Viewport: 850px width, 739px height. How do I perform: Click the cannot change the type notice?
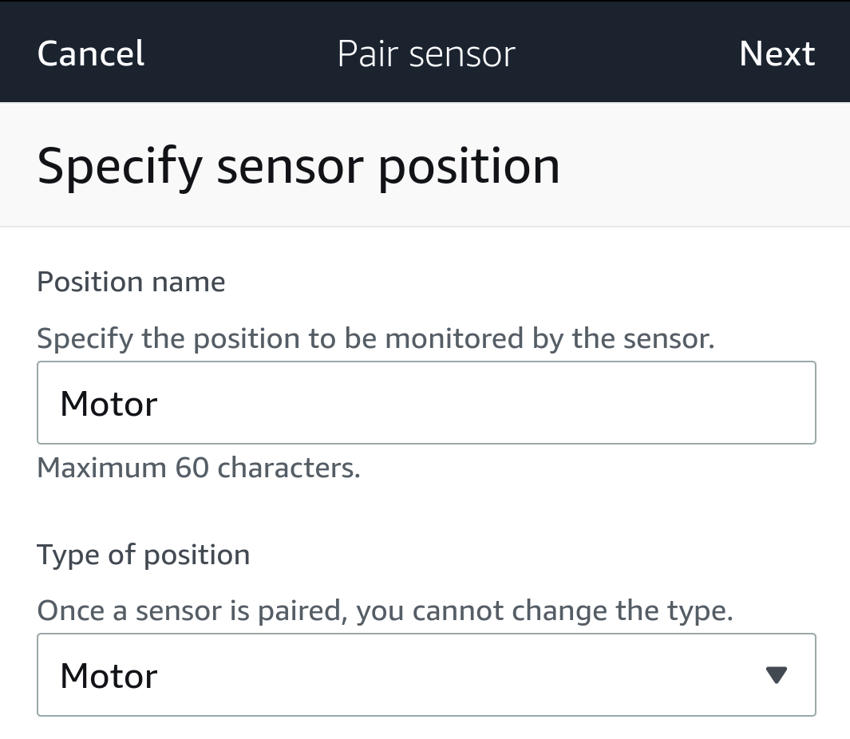pyautogui.click(x=385, y=611)
